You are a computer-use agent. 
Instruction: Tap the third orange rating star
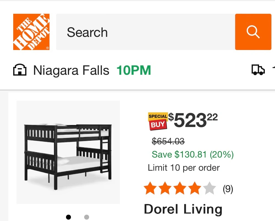pyautogui.click(x=180, y=189)
